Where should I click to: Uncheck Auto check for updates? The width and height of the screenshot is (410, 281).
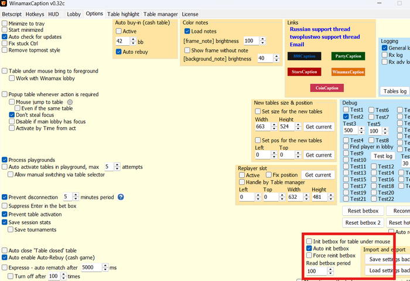5,36
